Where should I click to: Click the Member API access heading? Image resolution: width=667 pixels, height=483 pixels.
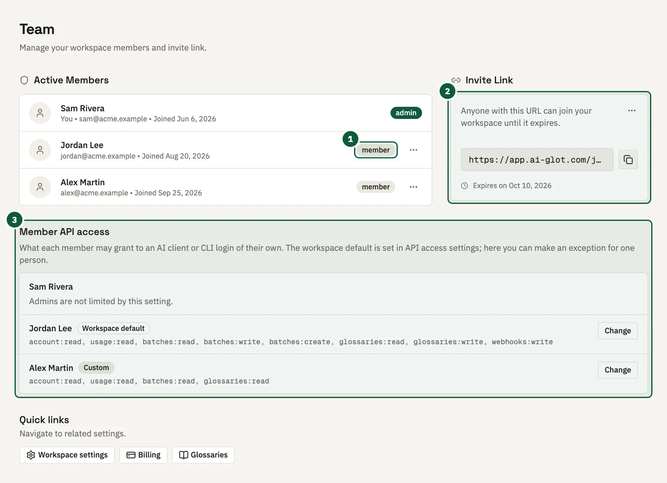(x=65, y=232)
